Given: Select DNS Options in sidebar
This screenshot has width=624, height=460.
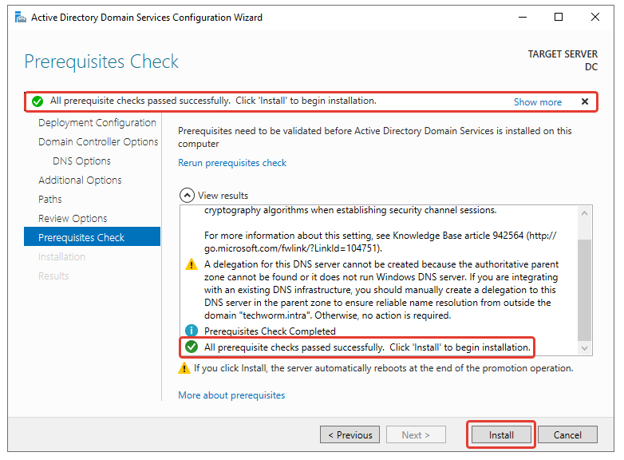Looking at the screenshot, I should (81, 161).
